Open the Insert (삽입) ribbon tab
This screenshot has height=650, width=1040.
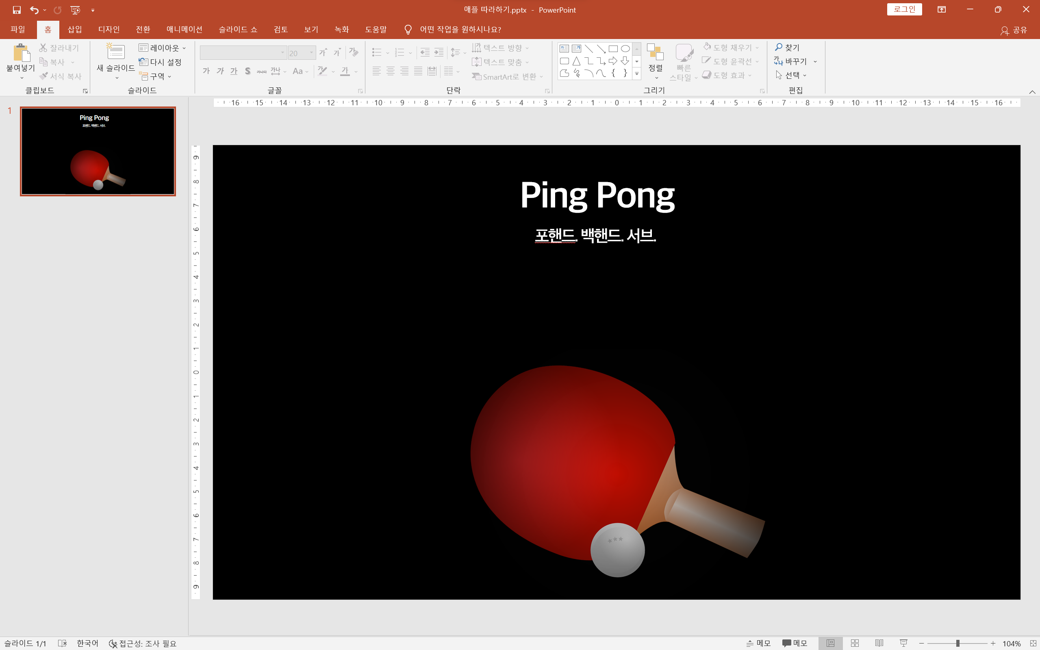pyautogui.click(x=74, y=29)
